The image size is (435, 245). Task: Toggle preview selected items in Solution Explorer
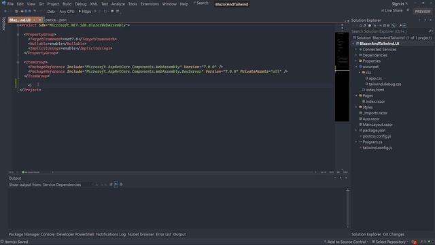pyautogui.click(x=404, y=26)
